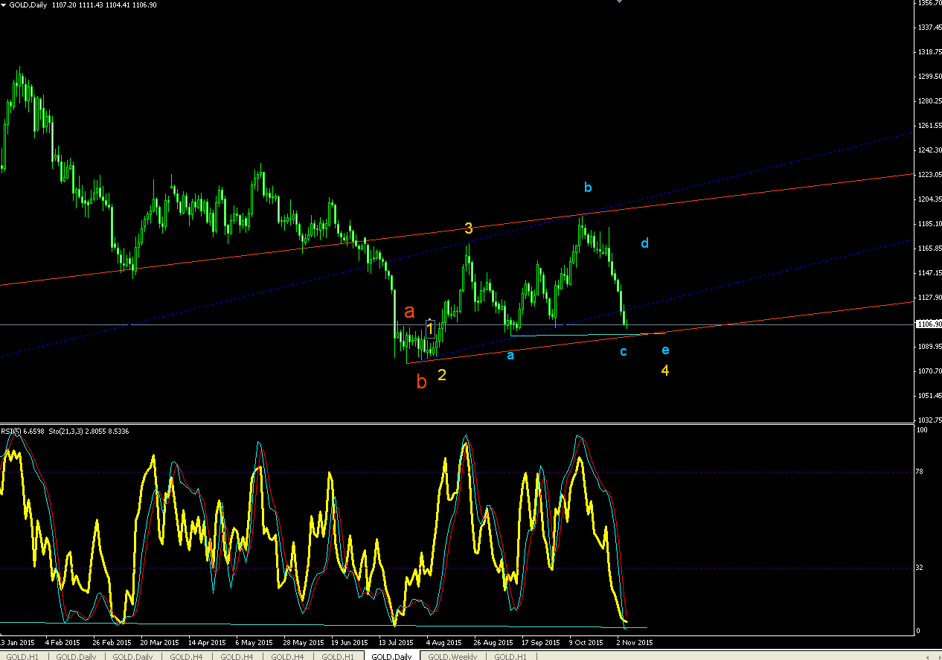Select the orange wave label 4
The image size is (942, 660).
(665, 370)
